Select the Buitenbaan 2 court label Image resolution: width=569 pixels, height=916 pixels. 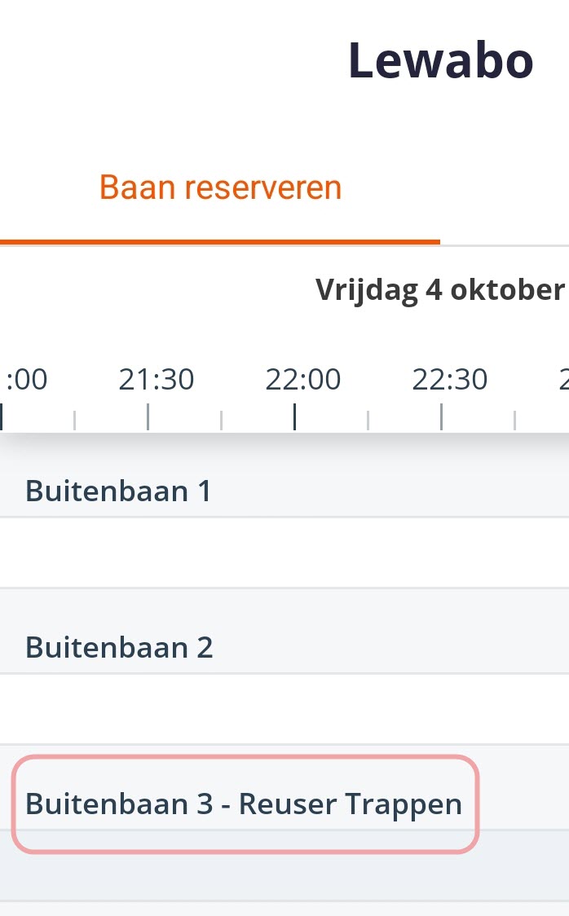point(120,648)
